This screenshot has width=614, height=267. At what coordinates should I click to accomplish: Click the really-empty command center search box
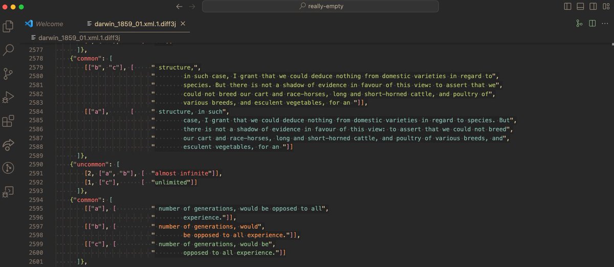pyautogui.click(x=320, y=7)
